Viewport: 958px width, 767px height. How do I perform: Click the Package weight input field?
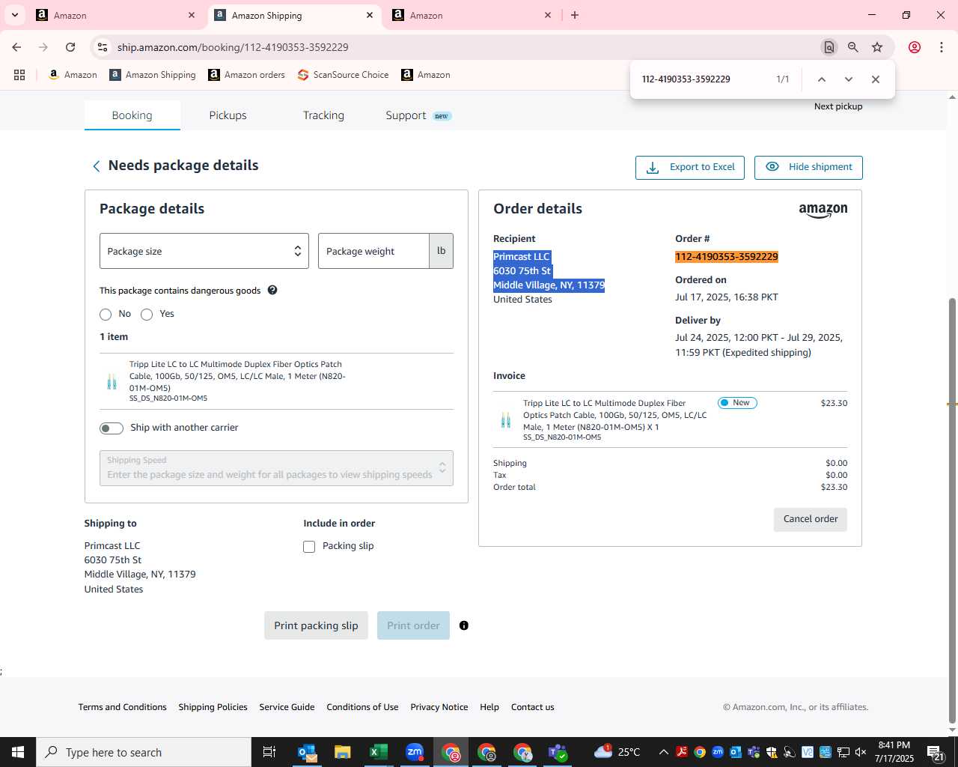click(373, 251)
